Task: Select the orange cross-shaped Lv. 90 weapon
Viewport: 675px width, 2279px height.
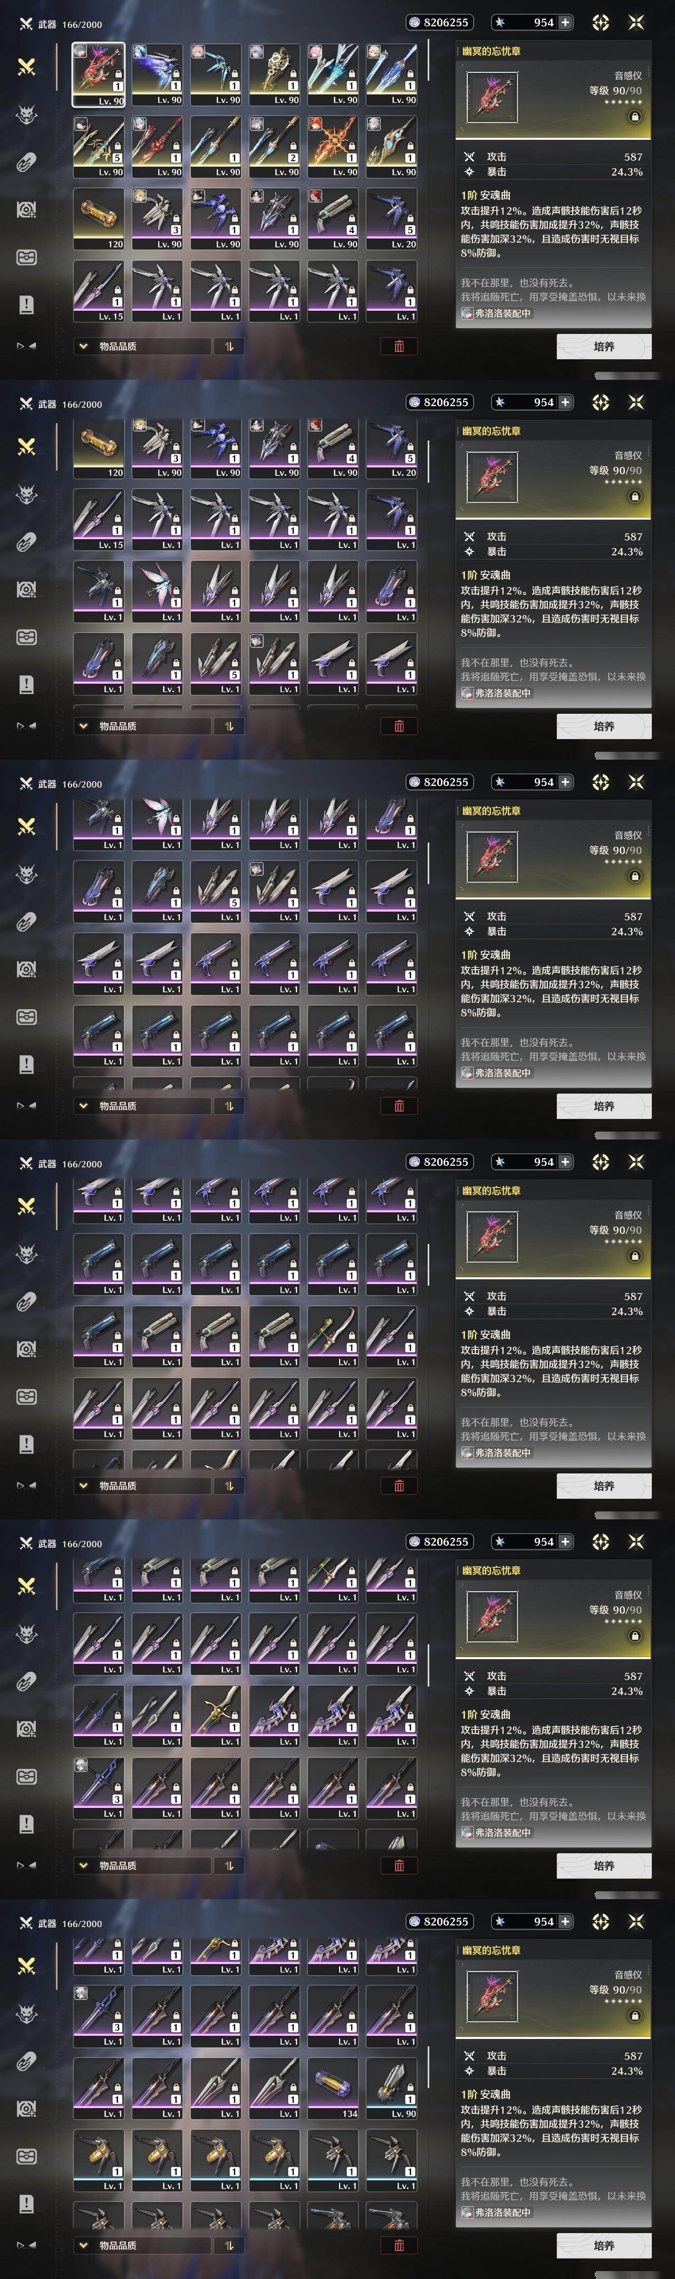Action: [333, 147]
